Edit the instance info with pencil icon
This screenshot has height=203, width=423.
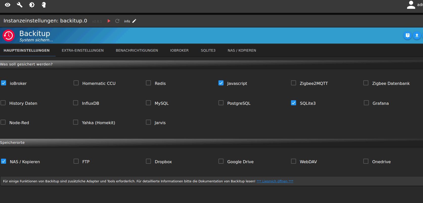[134, 21]
